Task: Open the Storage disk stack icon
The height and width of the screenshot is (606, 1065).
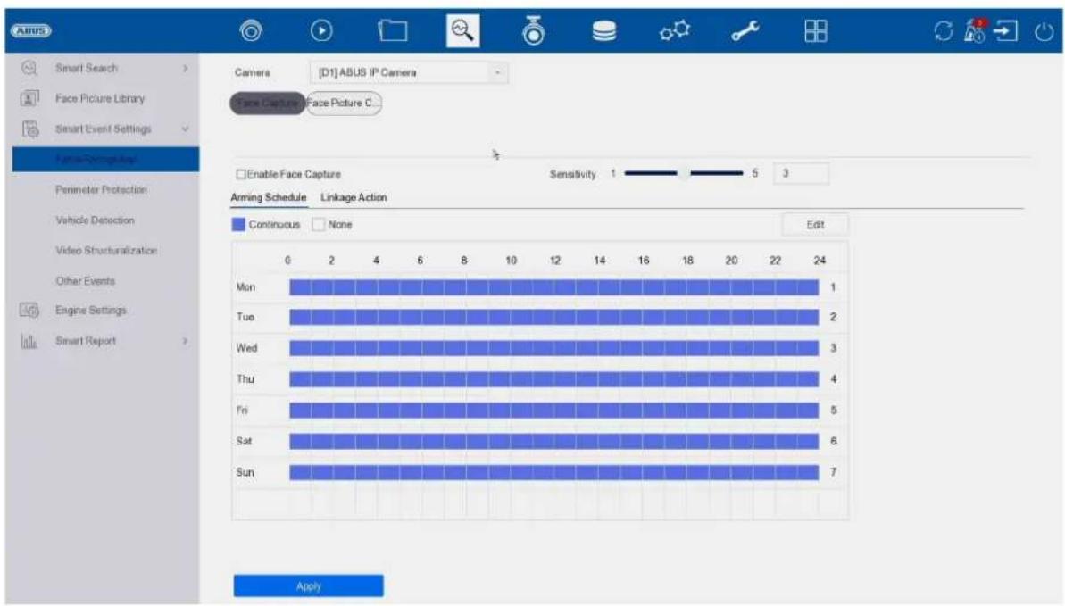Action: (603, 31)
